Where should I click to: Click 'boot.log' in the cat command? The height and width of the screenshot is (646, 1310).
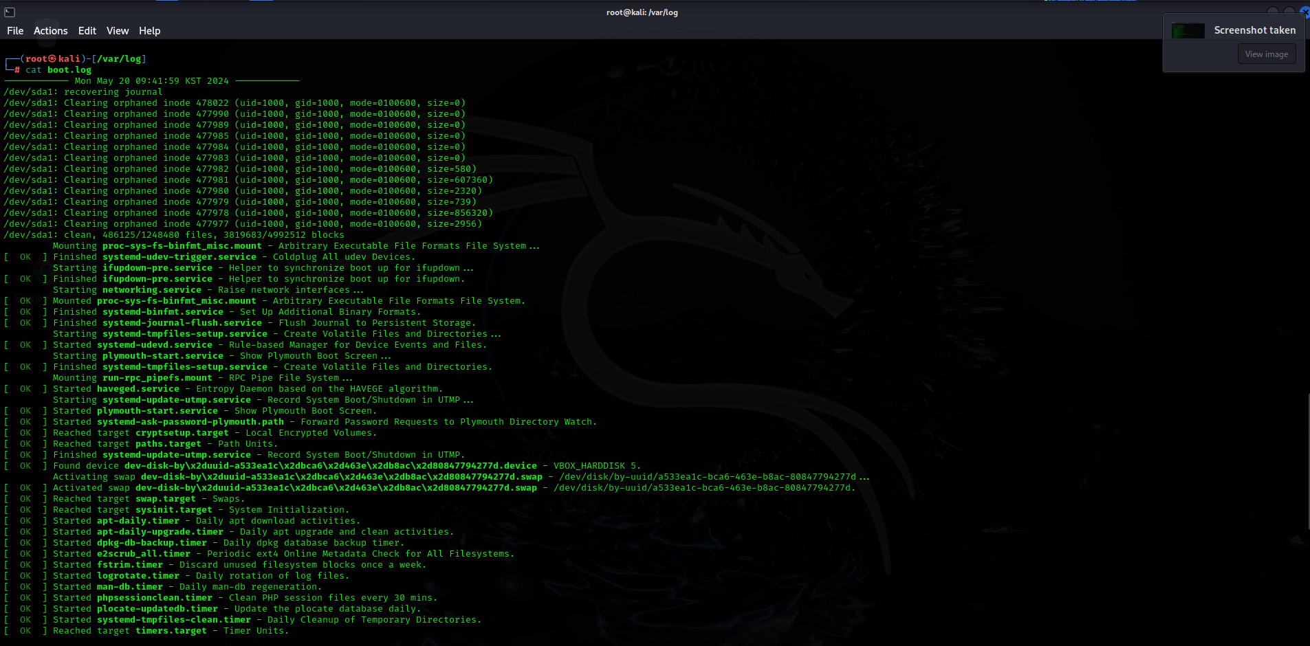tap(69, 70)
